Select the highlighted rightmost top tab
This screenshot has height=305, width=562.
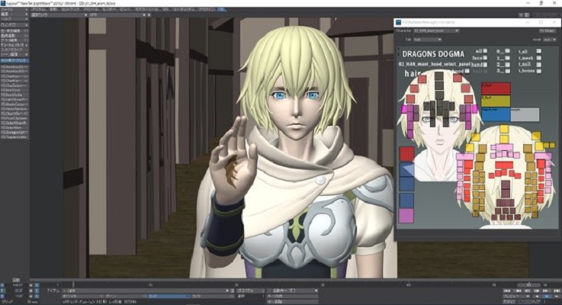click(x=222, y=10)
